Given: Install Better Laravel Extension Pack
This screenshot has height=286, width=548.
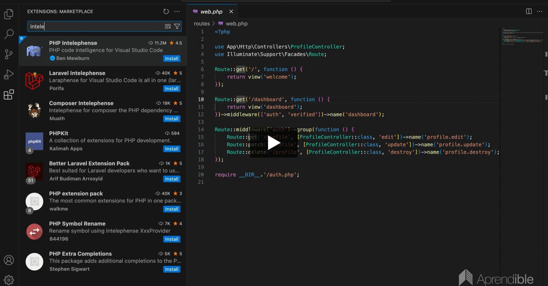Looking at the screenshot, I should pos(172,179).
